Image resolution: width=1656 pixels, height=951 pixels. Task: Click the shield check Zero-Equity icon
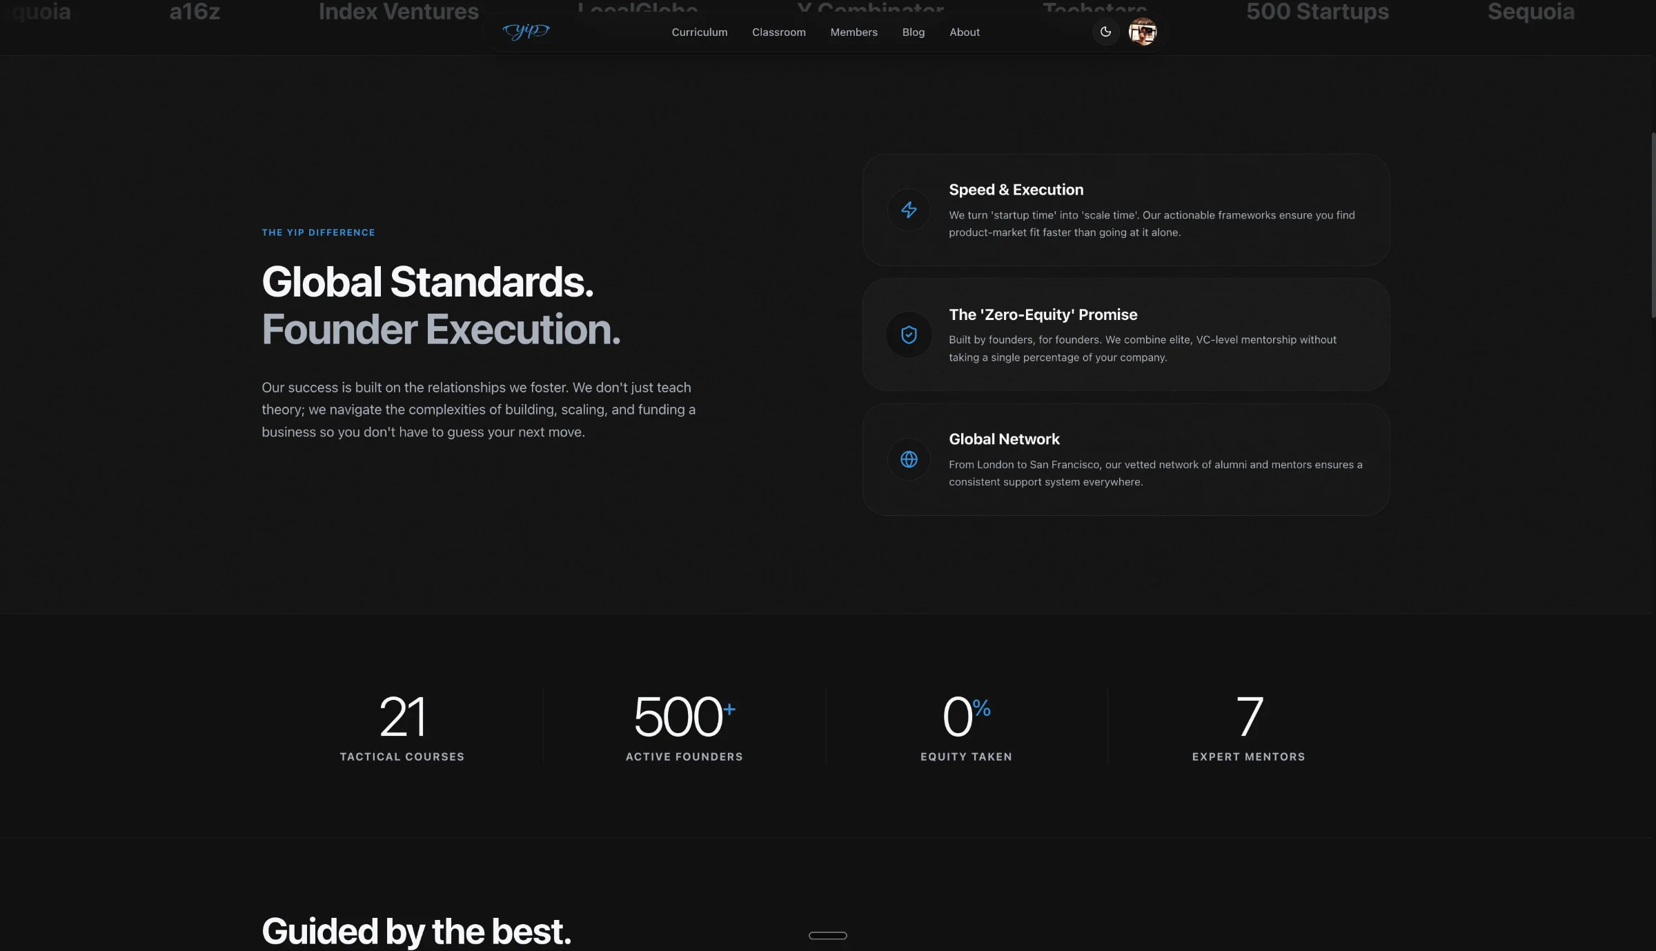909,334
